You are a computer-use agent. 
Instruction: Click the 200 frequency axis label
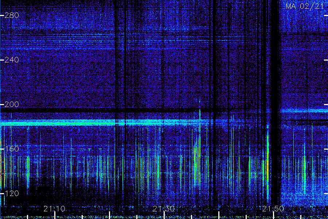click(12, 104)
